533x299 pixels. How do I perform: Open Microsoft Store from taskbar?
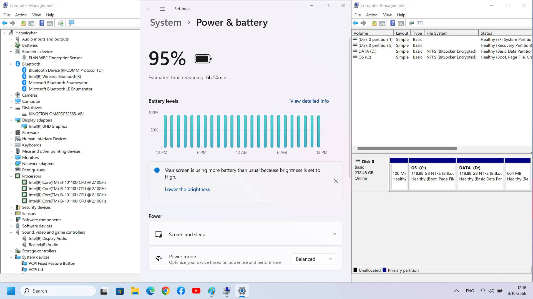(x=120, y=291)
